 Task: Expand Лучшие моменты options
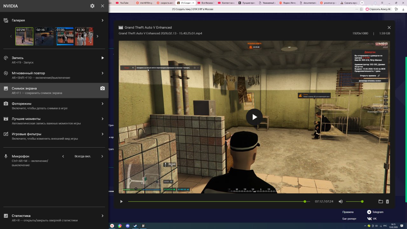point(102,119)
